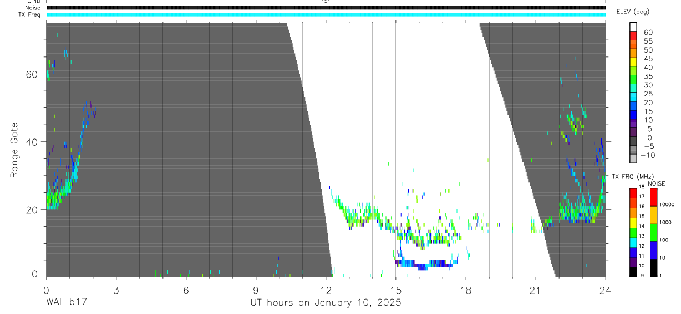
Task: Click the 'Range Gate' y-axis label
Action: (14, 150)
